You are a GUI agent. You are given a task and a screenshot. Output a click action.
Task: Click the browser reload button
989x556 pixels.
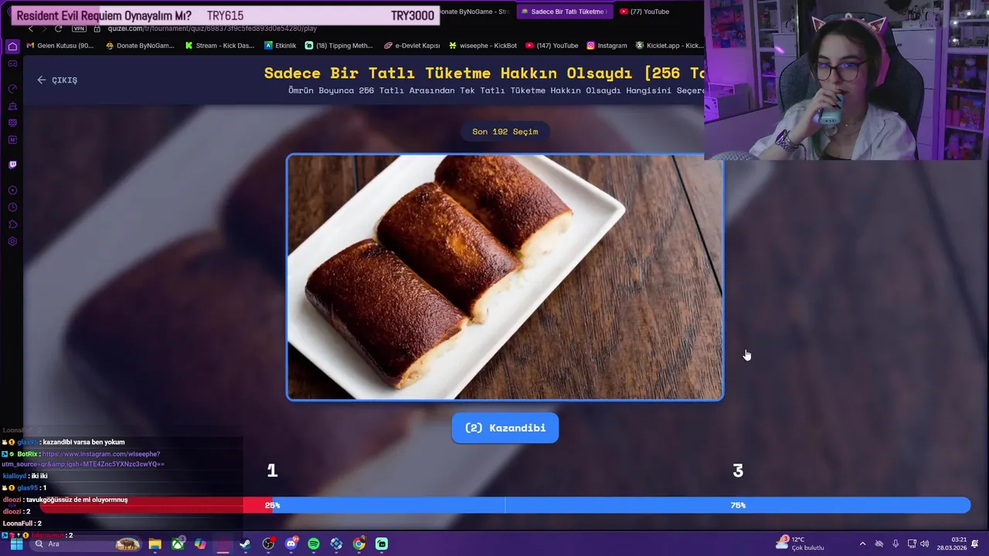[58, 29]
